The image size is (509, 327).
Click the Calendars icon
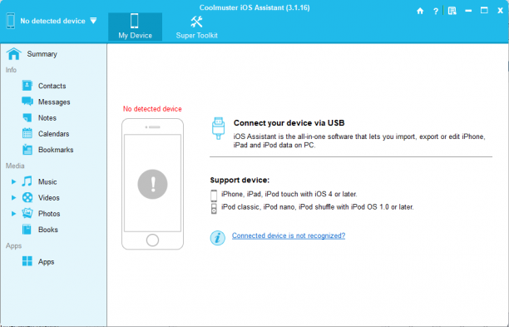coord(27,133)
